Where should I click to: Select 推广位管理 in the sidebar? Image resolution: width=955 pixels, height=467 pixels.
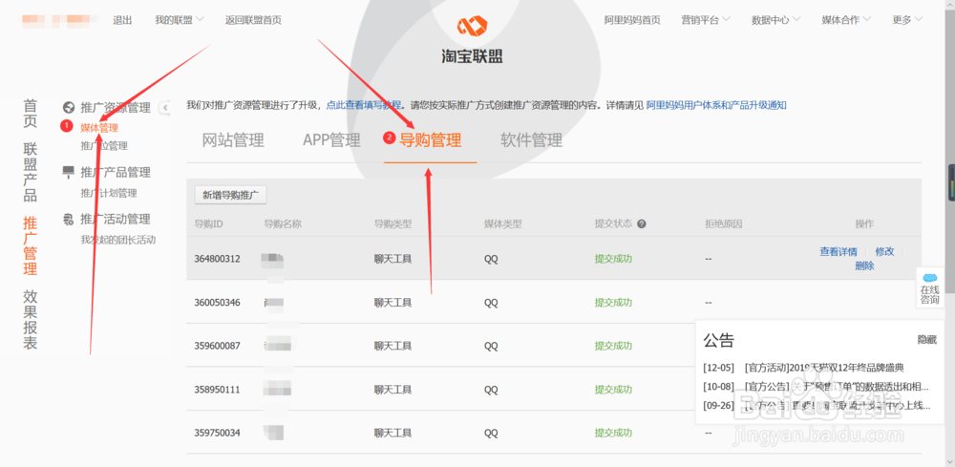(x=104, y=146)
